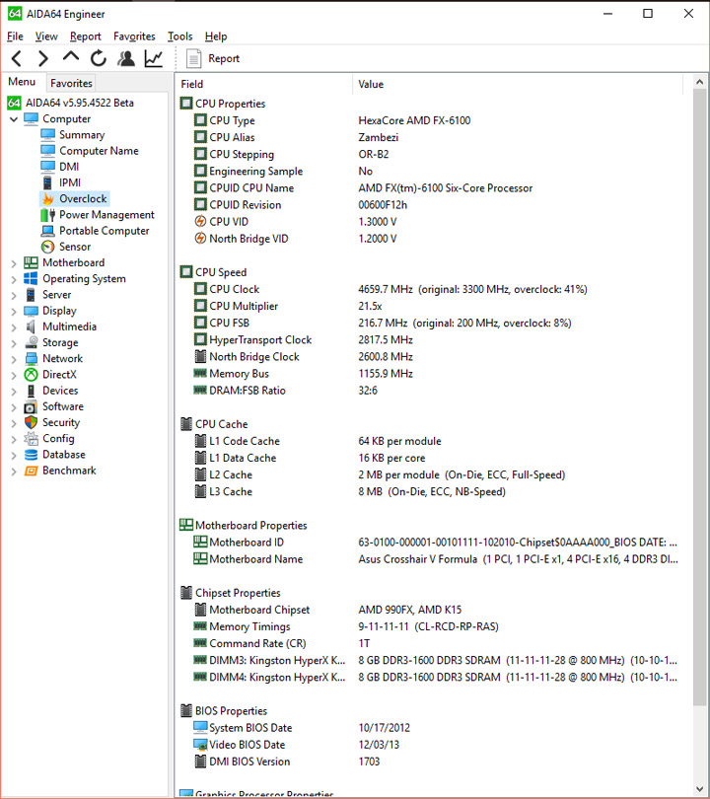Switch to the Favorites tab
The height and width of the screenshot is (799, 710).
tap(71, 83)
